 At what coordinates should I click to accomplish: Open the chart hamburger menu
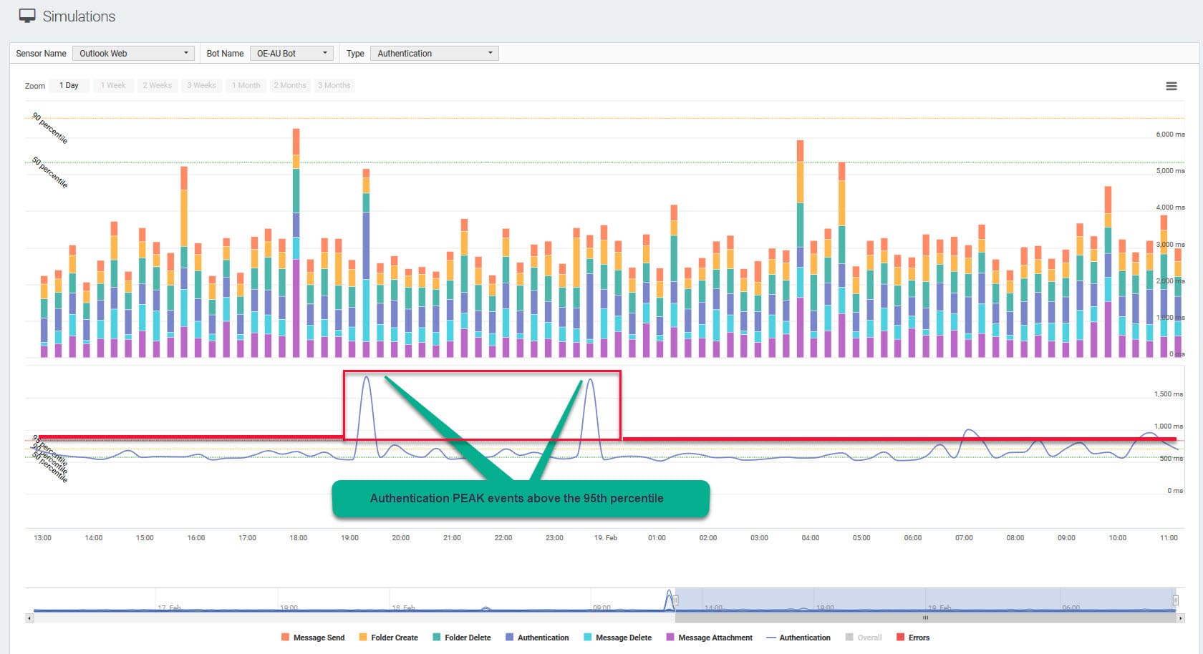coord(1171,86)
